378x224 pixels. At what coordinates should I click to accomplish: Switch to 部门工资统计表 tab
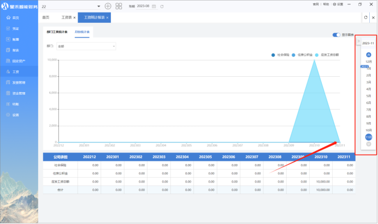pyautogui.click(x=57, y=33)
